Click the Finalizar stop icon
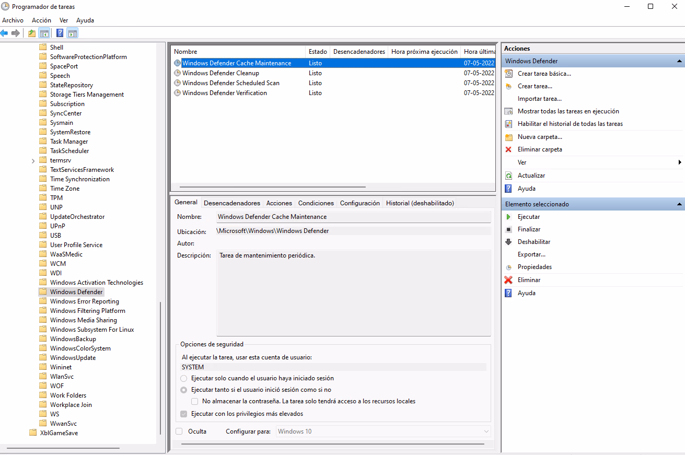Screen dimensions: 685x455 point(508,229)
